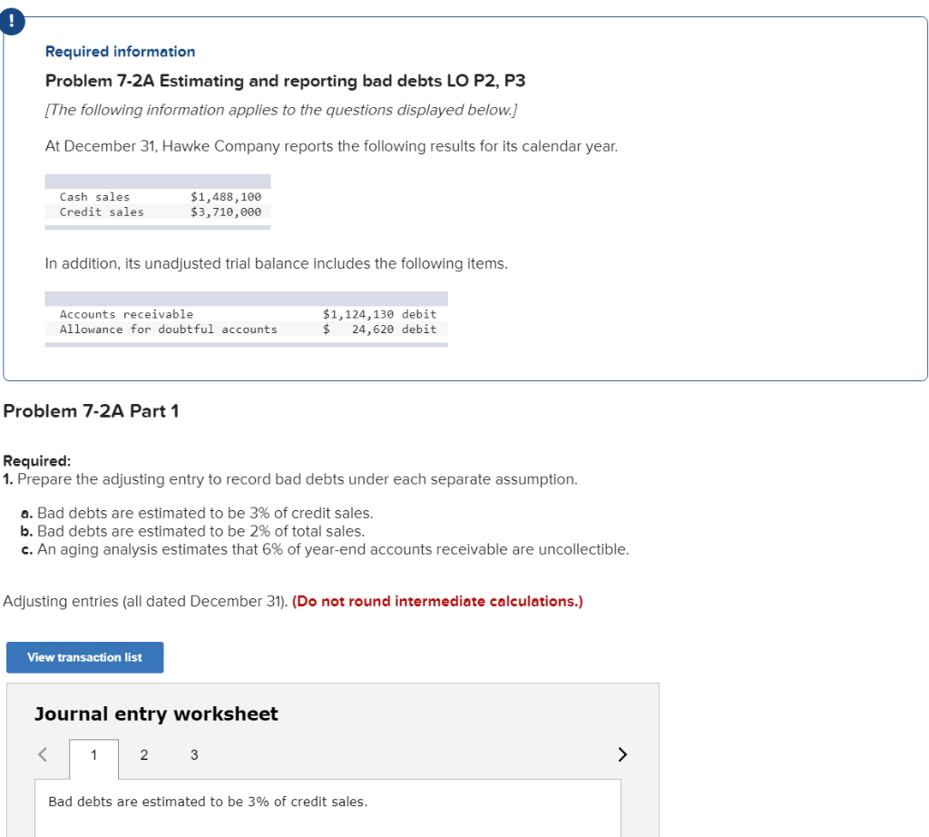Switch to journal entry tab 2
This screenshot has width=929, height=837.
(143, 754)
